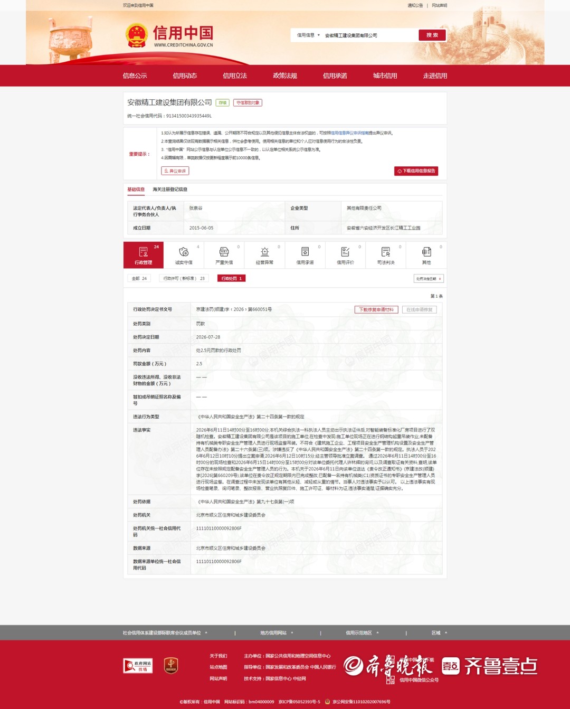Click the establishment date 2015-06-05

201,228
